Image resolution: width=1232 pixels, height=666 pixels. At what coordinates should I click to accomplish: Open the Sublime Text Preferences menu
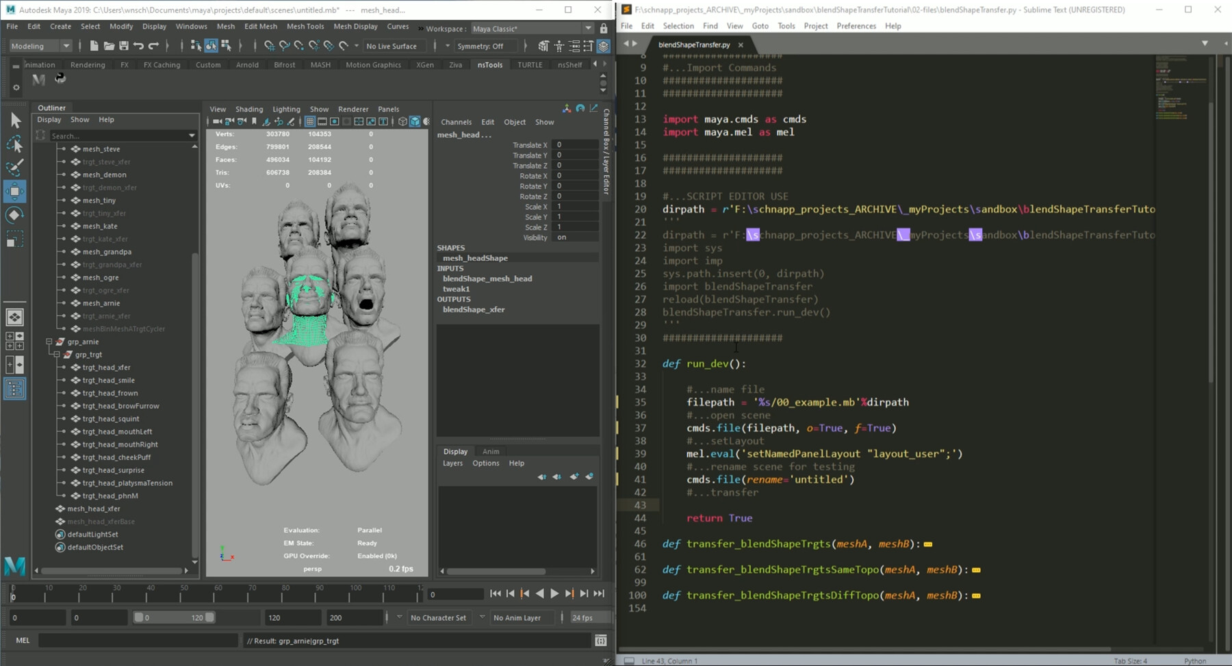(856, 25)
